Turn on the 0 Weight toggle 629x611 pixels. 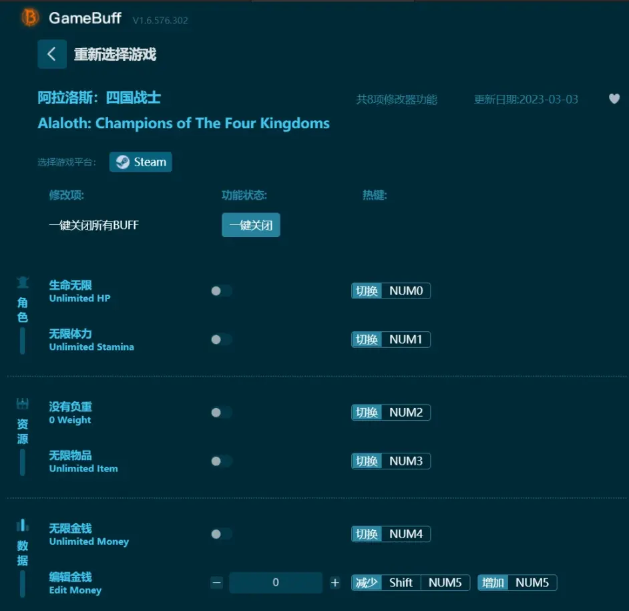pos(222,413)
